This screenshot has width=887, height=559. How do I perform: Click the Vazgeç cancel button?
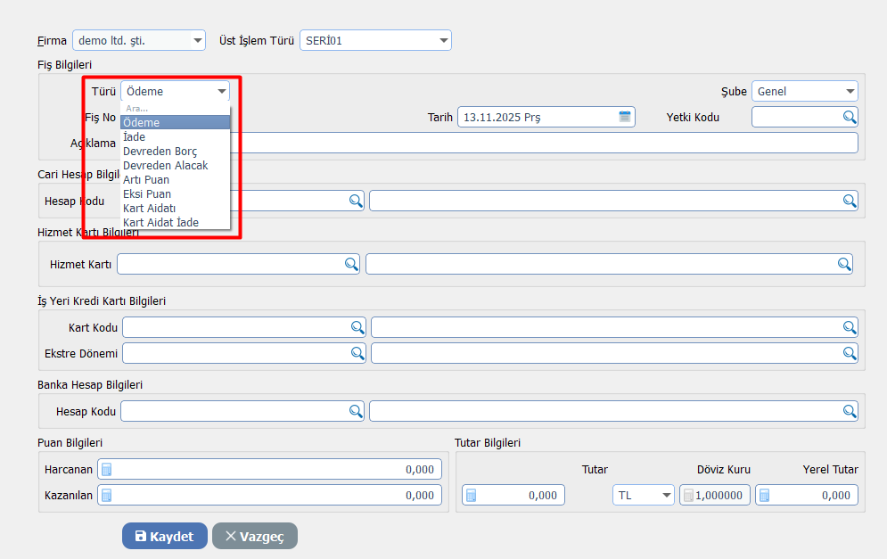coord(254,536)
